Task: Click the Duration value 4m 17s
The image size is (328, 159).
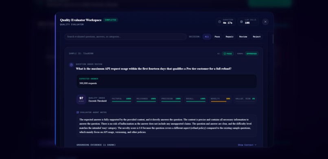Action: (227, 23)
